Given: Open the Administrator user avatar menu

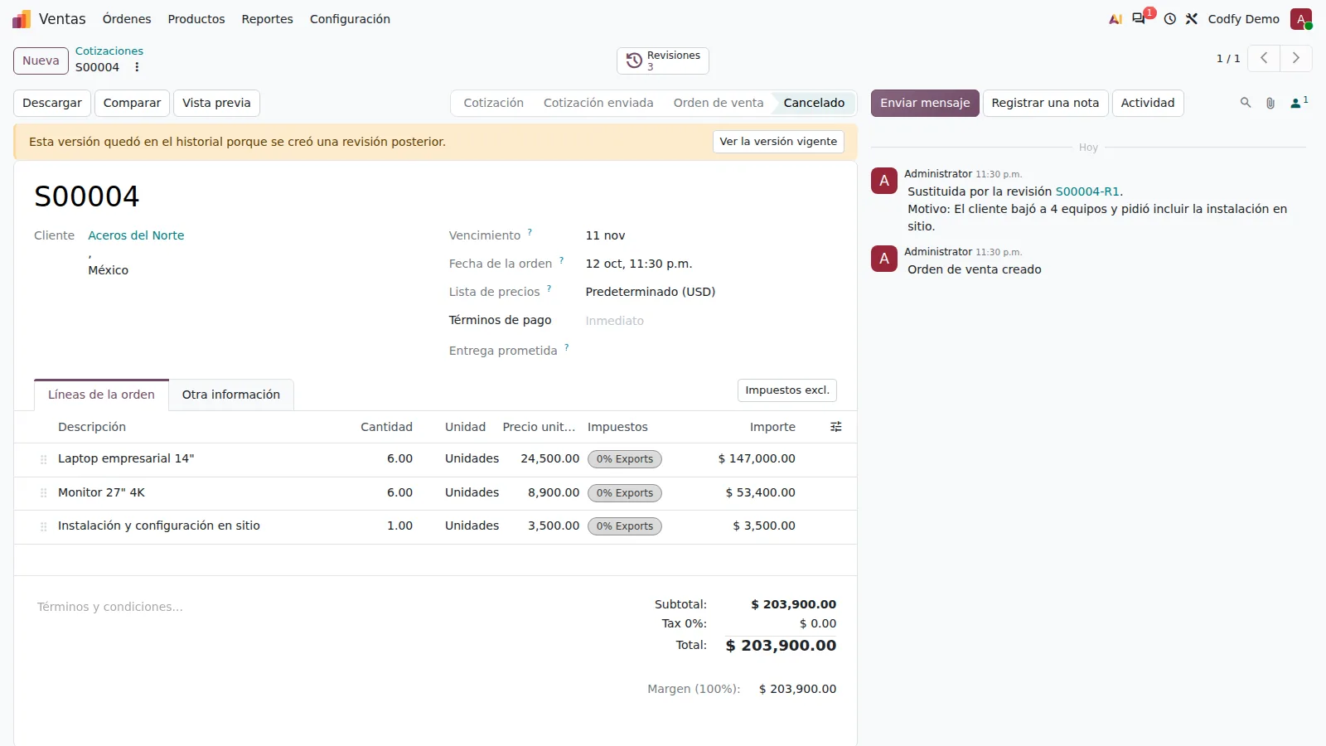Looking at the screenshot, I should (1301, 19).
